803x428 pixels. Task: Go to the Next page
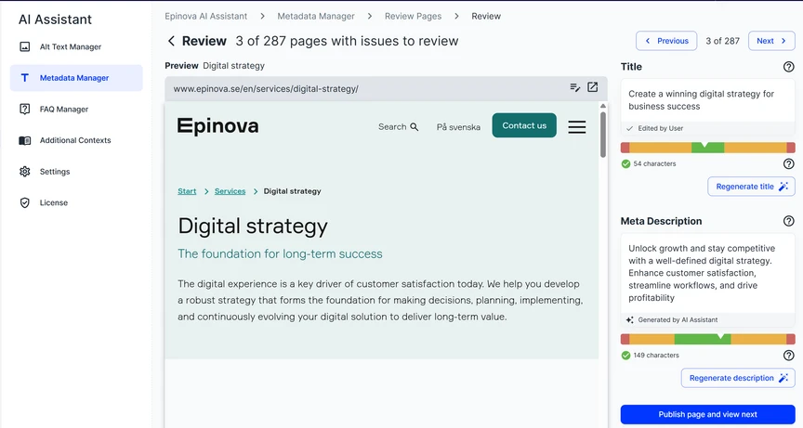771,41
